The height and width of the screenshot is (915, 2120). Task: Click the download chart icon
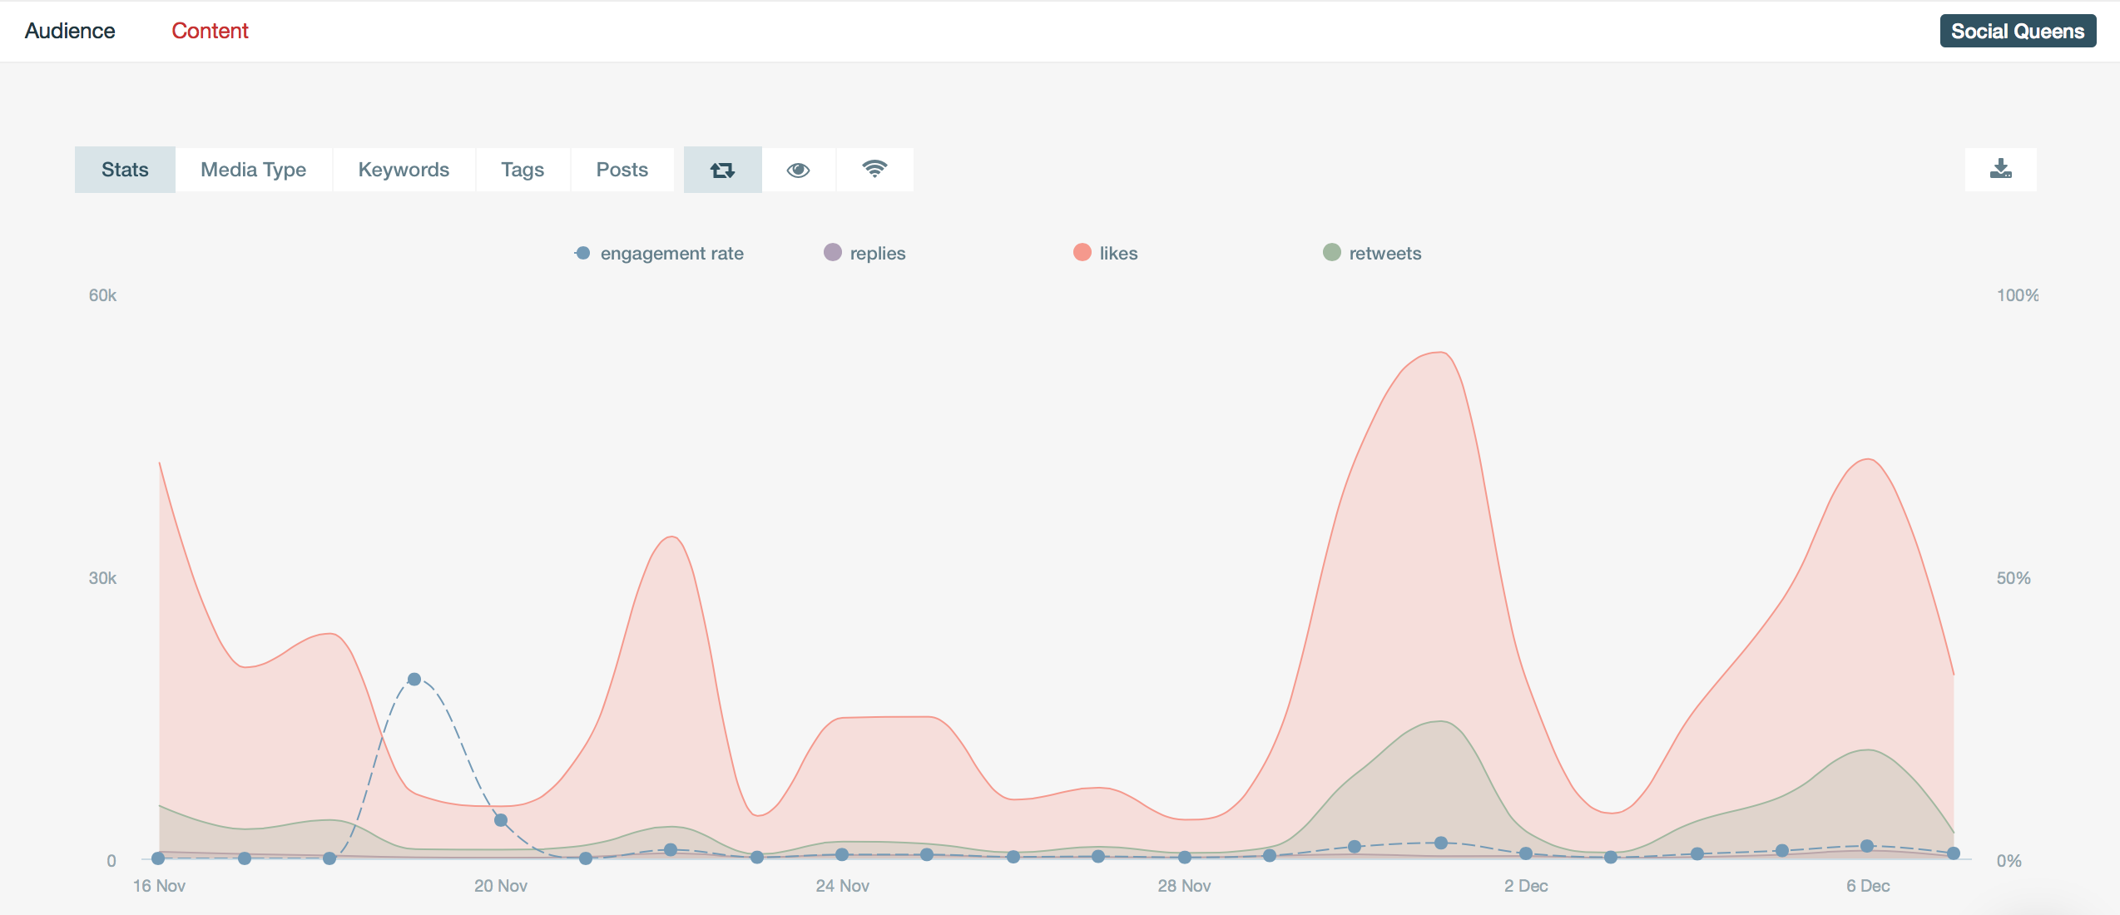point(2000,170)
